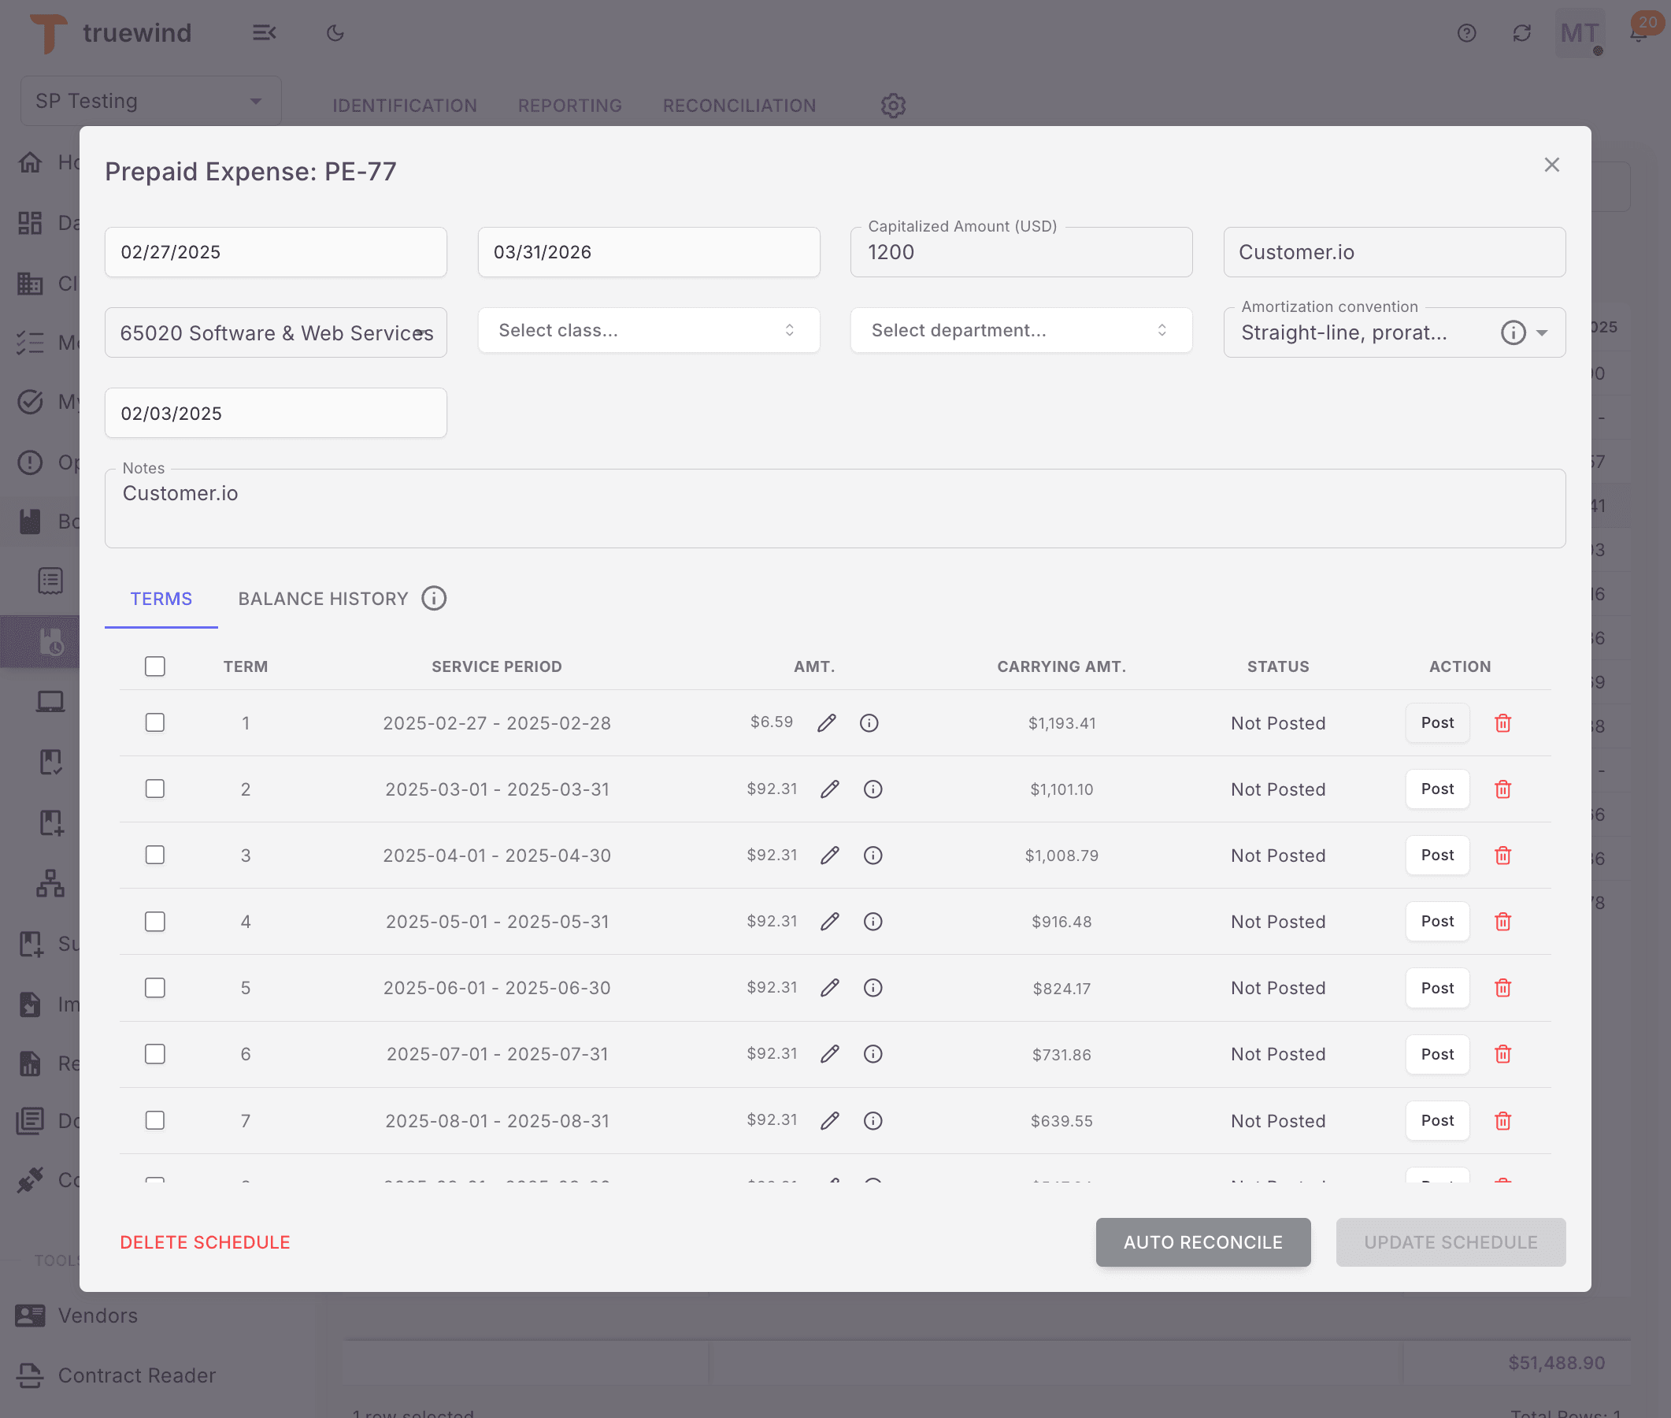Click the Delete Schedule link
Viewport: 1671px width, 1418px height.
205,1242
